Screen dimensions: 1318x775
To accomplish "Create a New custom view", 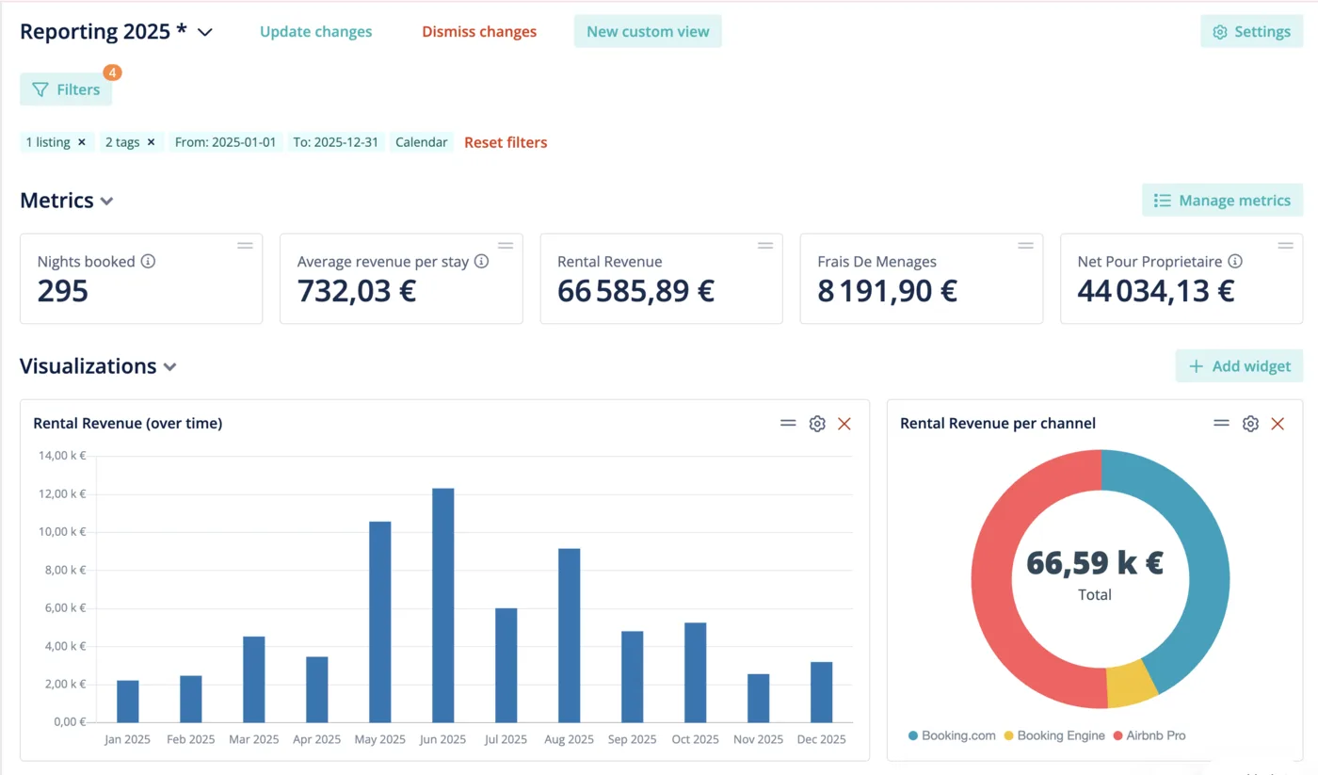I will tap(648, 31).
